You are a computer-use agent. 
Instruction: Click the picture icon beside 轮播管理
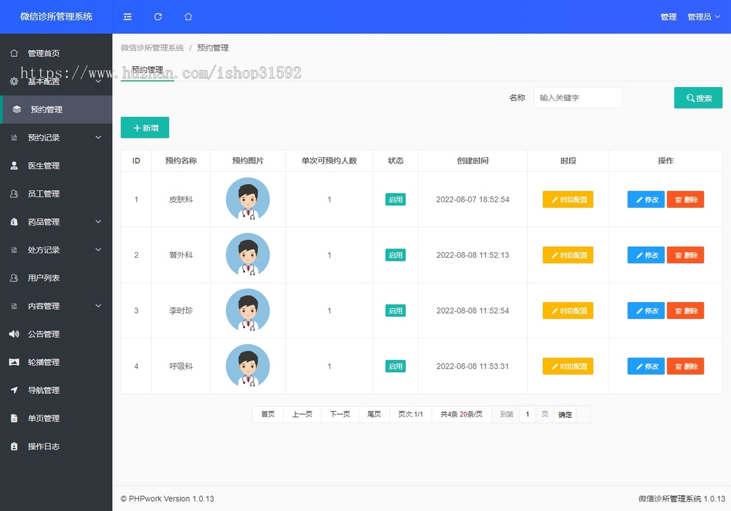click(x=15, y=362)
